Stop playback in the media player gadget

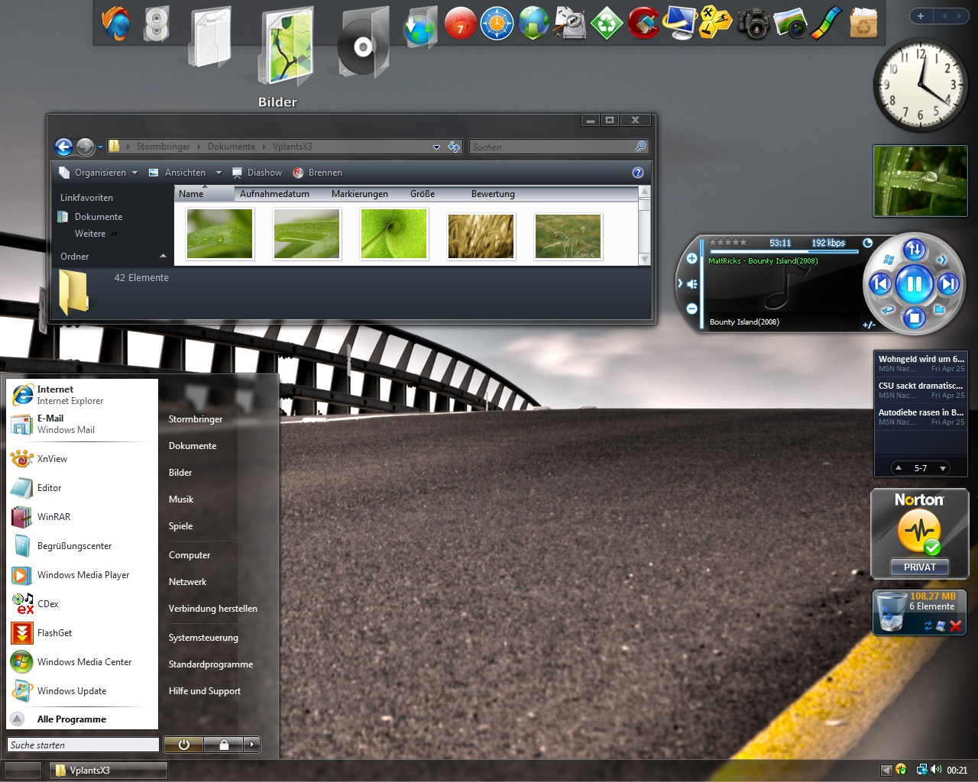(914, 318)
